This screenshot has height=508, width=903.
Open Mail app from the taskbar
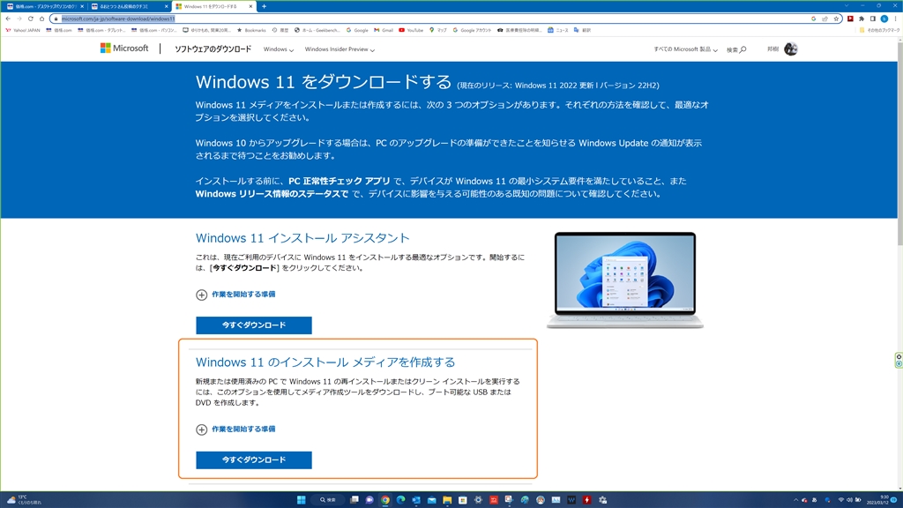(x=431, y=500)
